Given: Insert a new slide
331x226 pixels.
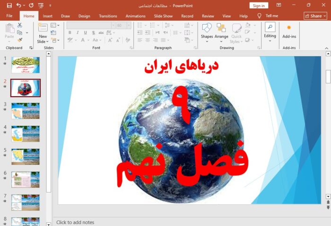Looking at the screenshot, I should tap(43, 33).
